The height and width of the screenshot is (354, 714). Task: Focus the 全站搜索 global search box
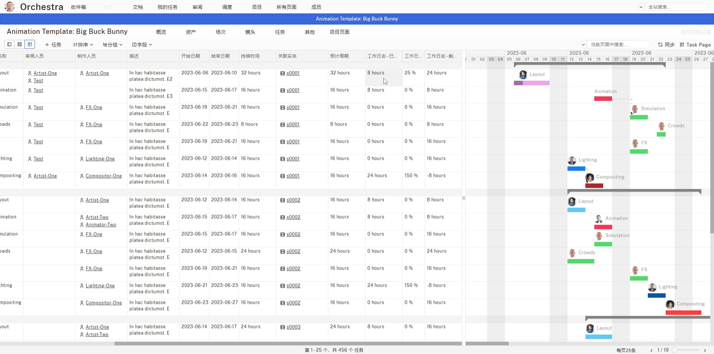(x=676, y=7)
